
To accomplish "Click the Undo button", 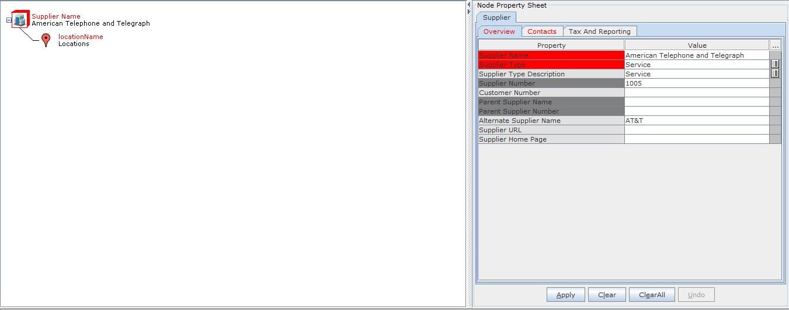I will (x=696, y=295).
